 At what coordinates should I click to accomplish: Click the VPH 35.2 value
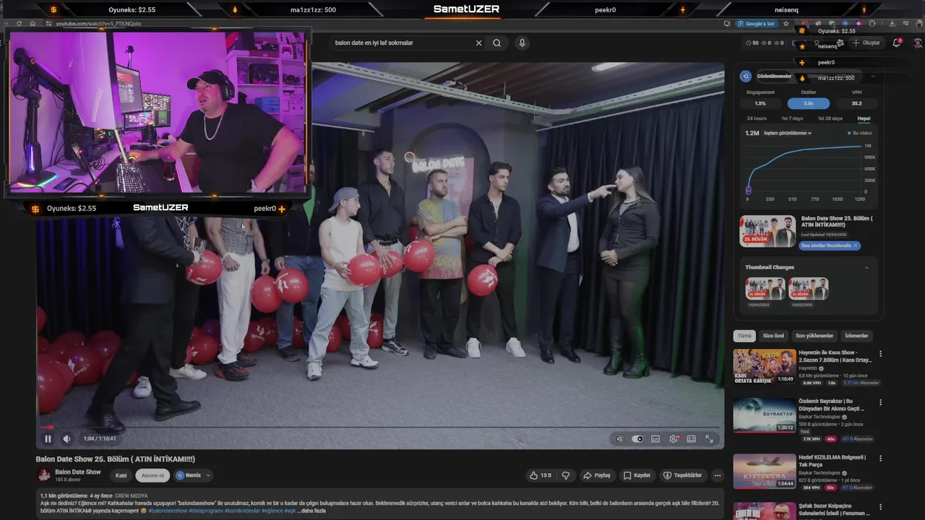coord(856,103)
